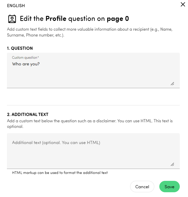Click the 'Additional text (optional...)' placeholder

tap(56, 142)
